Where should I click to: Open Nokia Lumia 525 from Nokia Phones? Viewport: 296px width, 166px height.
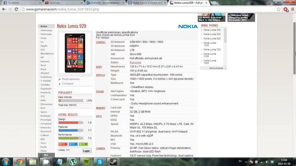[x=212, y=30]
